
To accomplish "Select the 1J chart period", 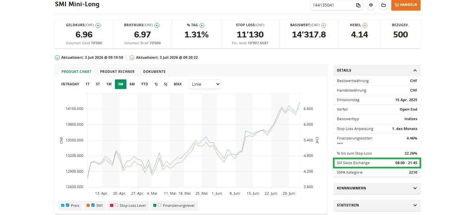I will pyautogui.click(x=156, y=84).
